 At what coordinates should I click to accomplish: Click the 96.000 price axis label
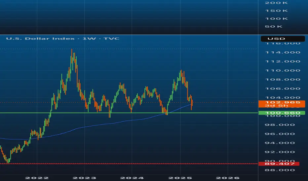[280, 134]
